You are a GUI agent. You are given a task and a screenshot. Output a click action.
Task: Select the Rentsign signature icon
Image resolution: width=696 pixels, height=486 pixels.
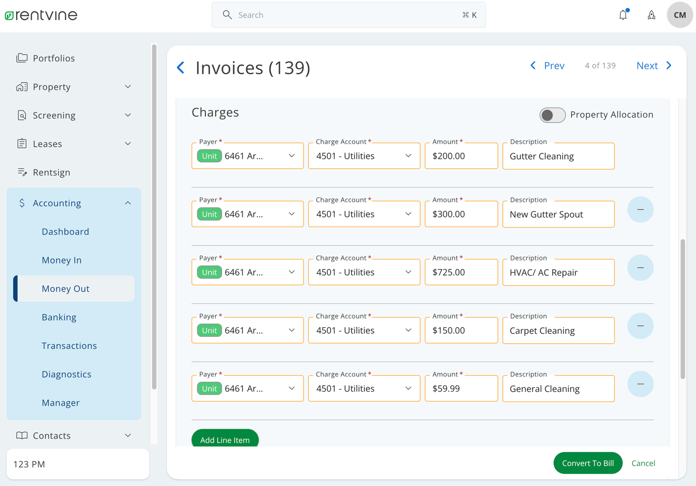pyautogui.click(x=22, y=172)
